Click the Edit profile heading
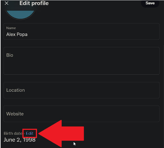This screenshot has height=148, width=164. (x=34, y=3)
